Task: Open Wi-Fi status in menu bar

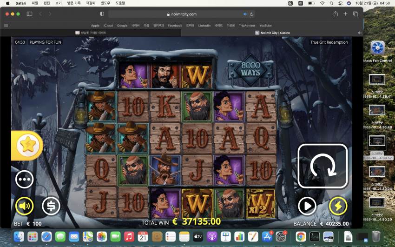Action: 322,3
